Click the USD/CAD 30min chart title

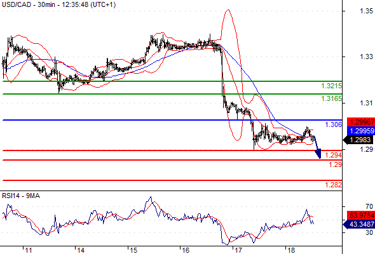pos(58,4)
